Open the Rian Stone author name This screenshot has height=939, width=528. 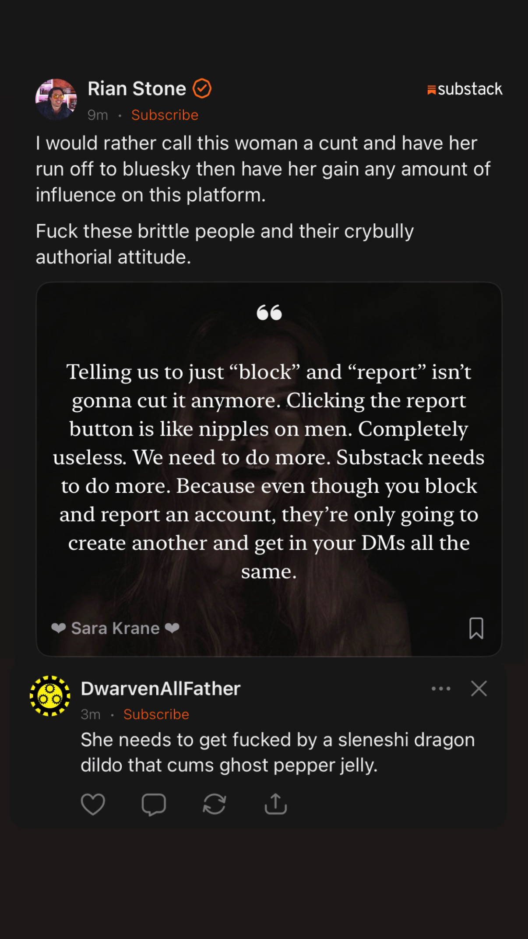[x=137, y=88]
